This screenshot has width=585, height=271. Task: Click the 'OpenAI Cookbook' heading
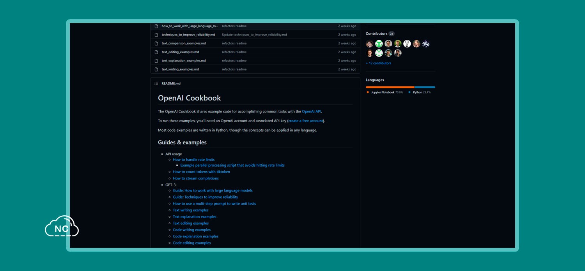point(189,98)
